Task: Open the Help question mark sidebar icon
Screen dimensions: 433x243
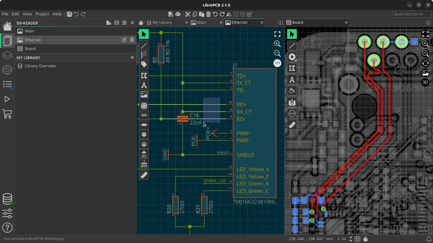Action: click(x=7, y=228)
